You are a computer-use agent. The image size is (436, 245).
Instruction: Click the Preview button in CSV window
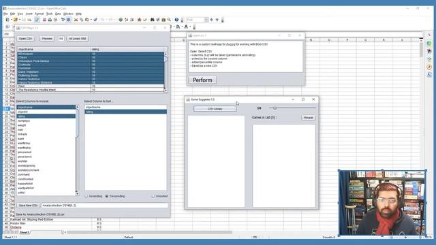(x=47, y=39)
